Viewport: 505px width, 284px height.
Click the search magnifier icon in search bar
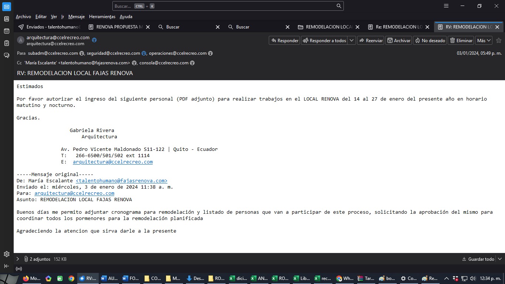pos(339,6)
